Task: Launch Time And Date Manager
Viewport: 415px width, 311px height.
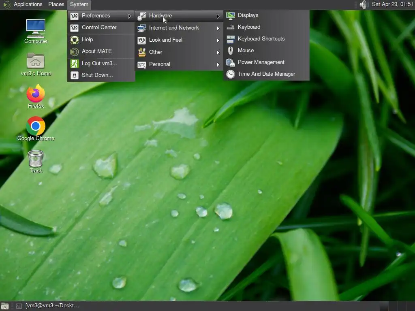Action: click(266, 74)
